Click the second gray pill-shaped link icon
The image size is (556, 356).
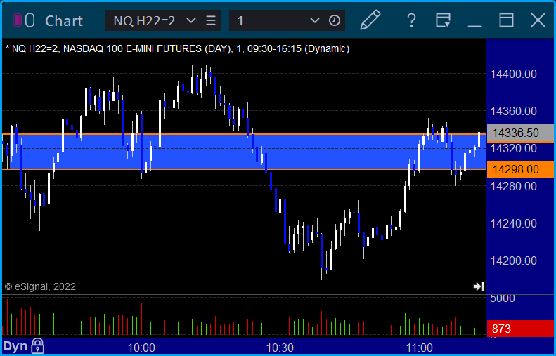(30, 20)
